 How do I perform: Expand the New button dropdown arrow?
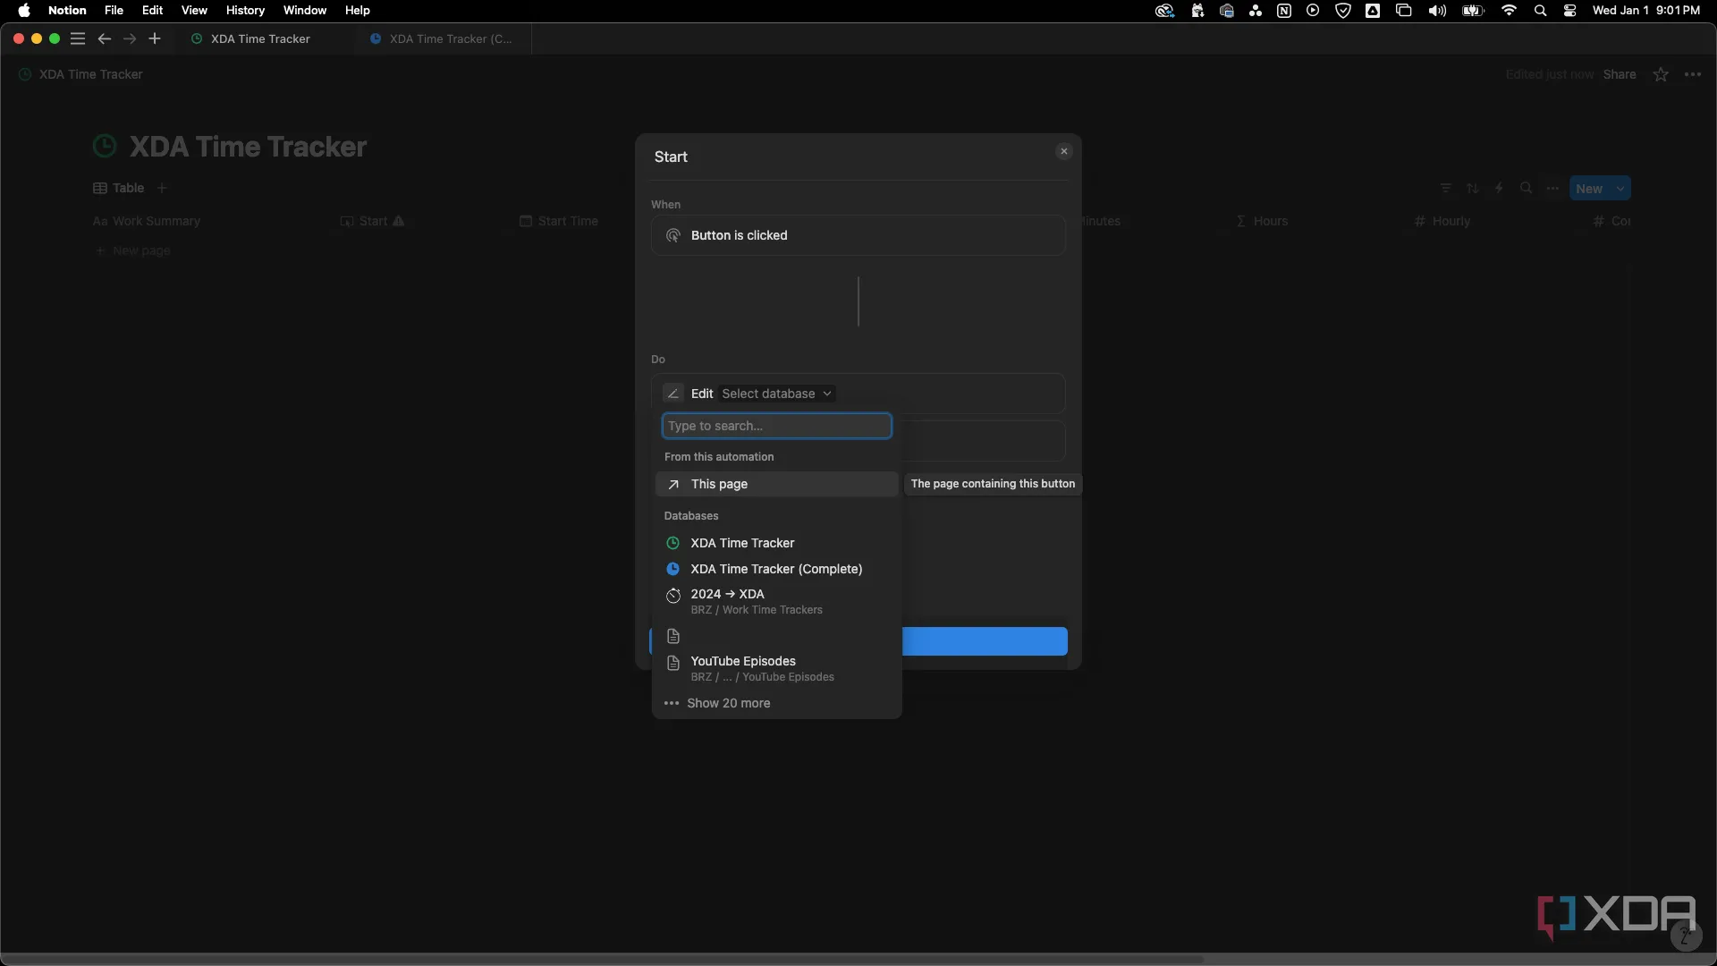[x=1620, y=189]
